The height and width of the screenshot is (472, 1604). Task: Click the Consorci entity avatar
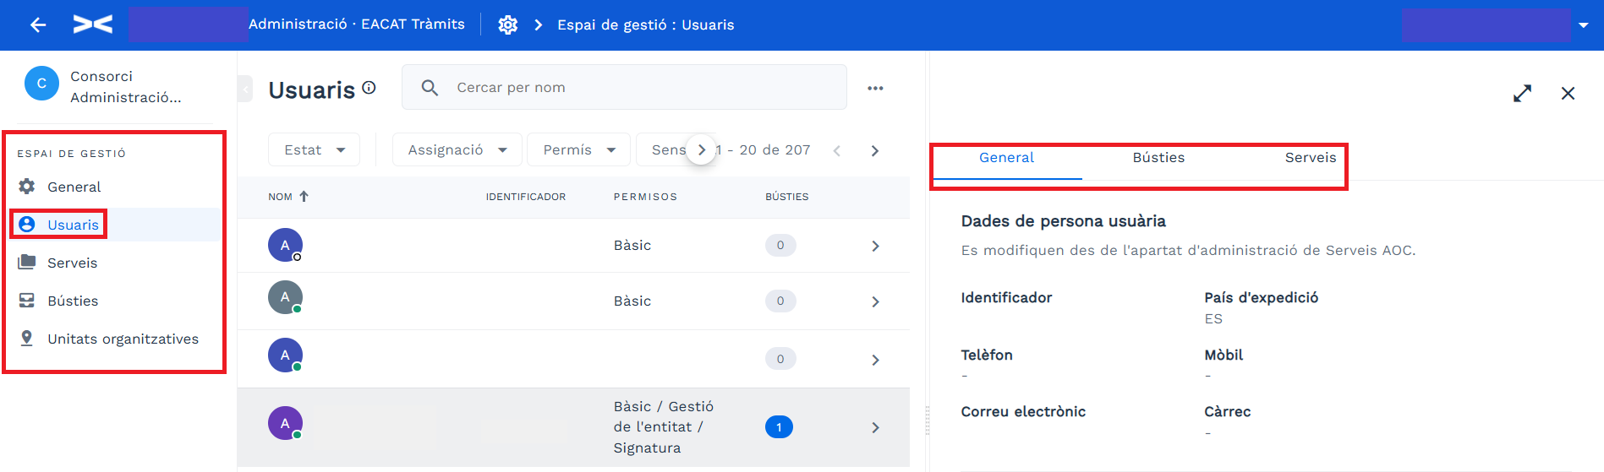tap(41, 84)
